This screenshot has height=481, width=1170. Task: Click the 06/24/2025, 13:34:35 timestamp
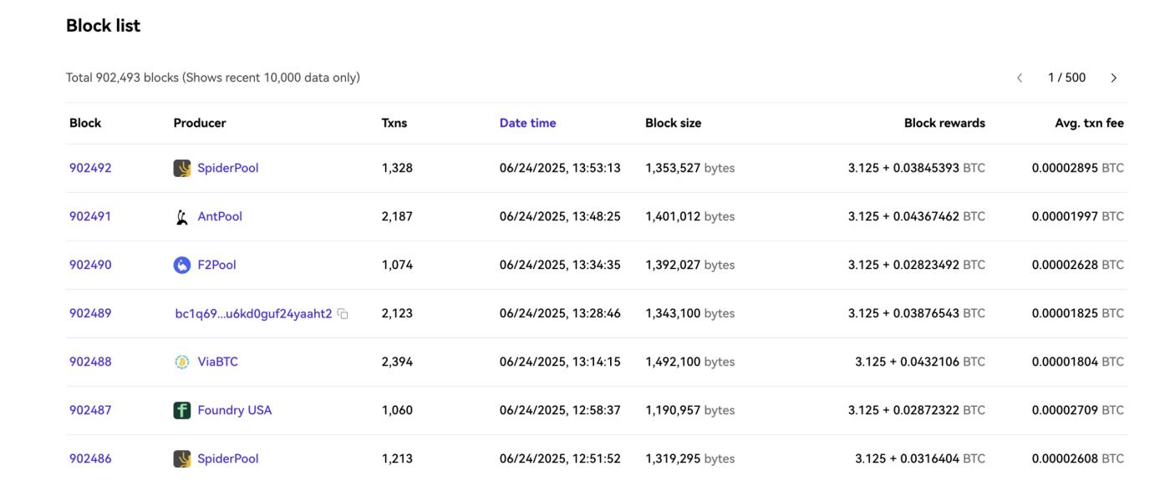tap(560, 265)
